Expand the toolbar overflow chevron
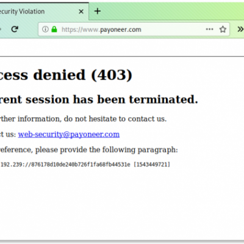The width and height of the screenshot is (244, 244). tap(240, 29)
